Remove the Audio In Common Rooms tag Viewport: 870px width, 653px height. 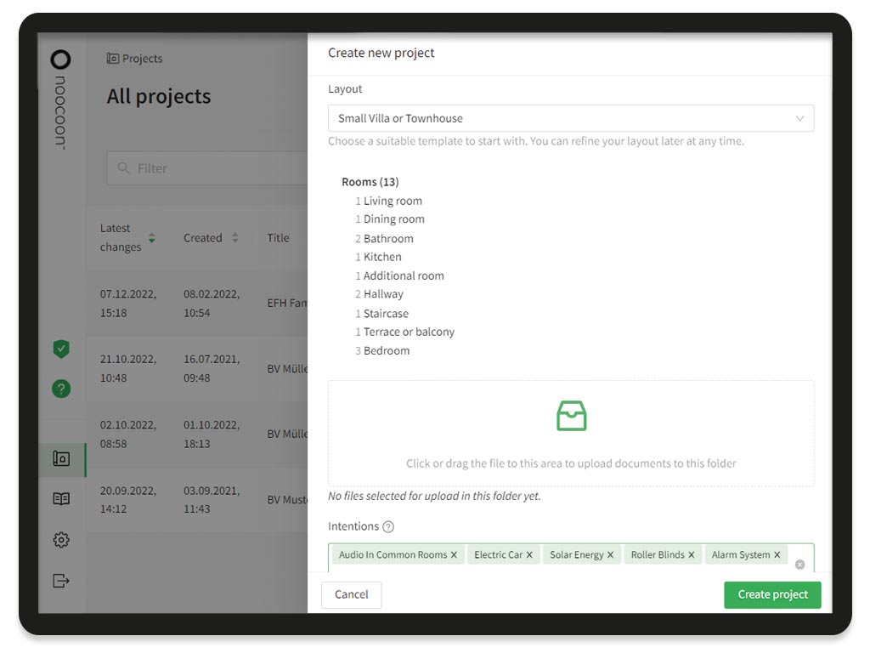point(454,555)
